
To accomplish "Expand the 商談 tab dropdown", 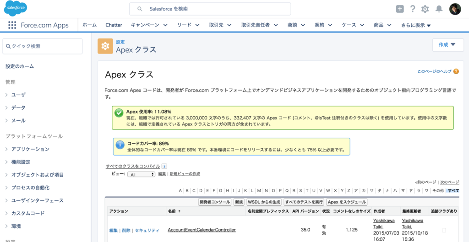I will [x=303, y=25].
